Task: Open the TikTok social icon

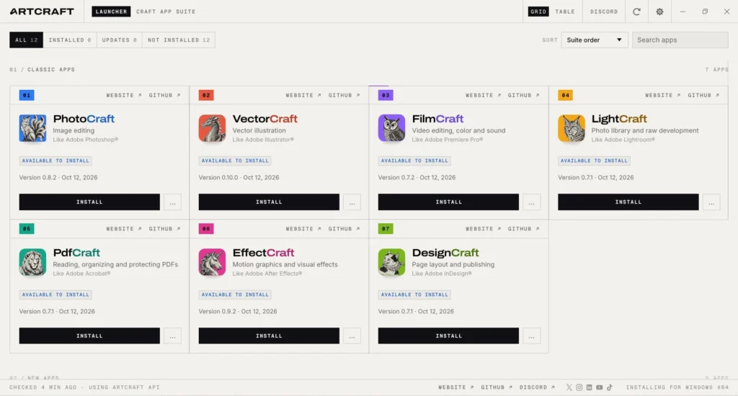Action: coord(610,387)
